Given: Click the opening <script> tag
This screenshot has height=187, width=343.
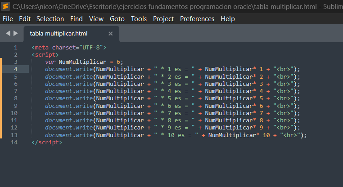Looking at the screenshot, I should point(45,54).
